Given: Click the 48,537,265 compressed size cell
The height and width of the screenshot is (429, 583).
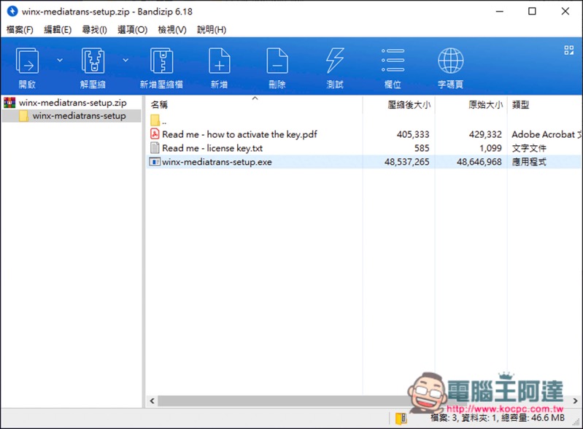Looking at the screenshot, I should [406, 162].
